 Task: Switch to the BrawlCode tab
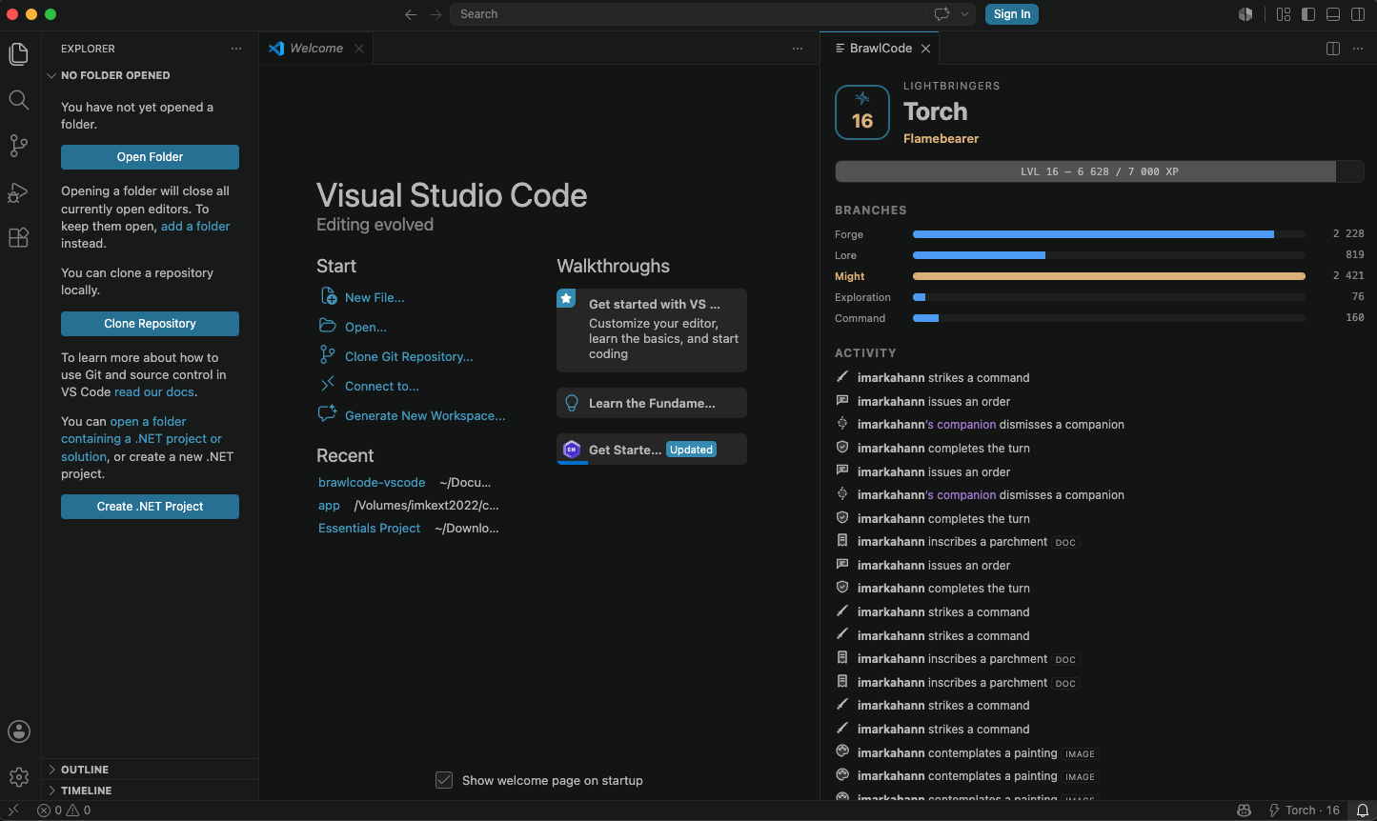click(x=881, y=49)
